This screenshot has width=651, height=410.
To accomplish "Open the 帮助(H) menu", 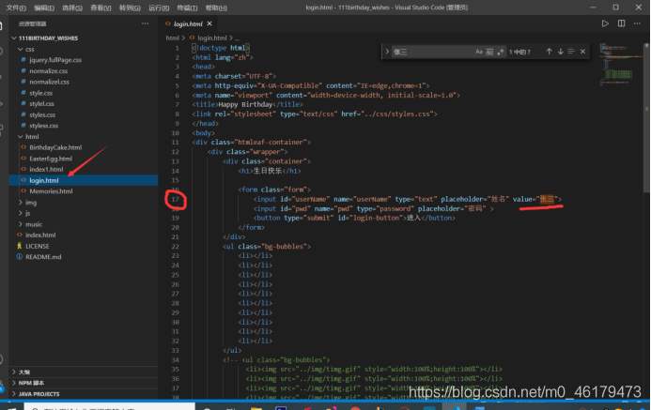I will pos(216,8).
